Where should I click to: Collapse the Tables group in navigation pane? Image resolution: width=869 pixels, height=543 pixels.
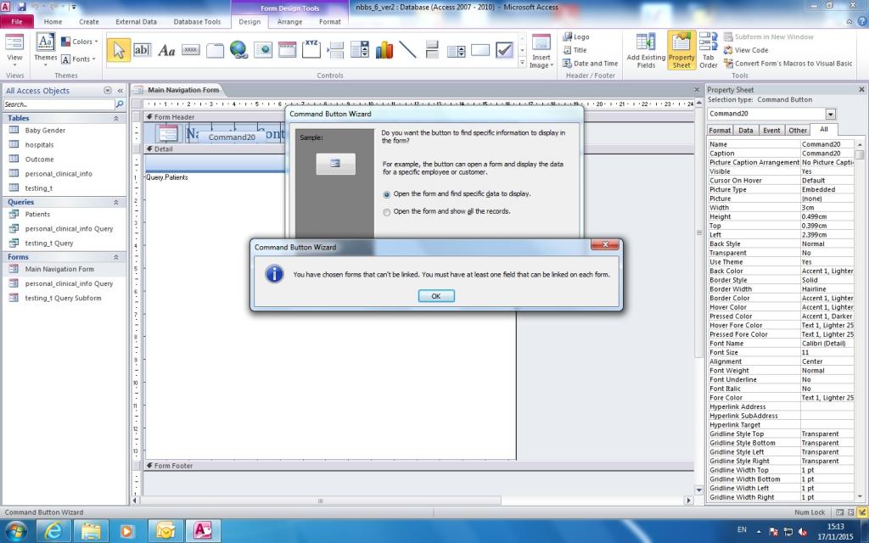(x=115, y=119)
